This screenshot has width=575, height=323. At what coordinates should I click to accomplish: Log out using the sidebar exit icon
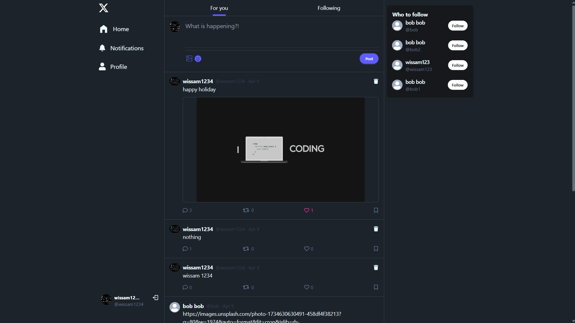(x=156, y=298)
